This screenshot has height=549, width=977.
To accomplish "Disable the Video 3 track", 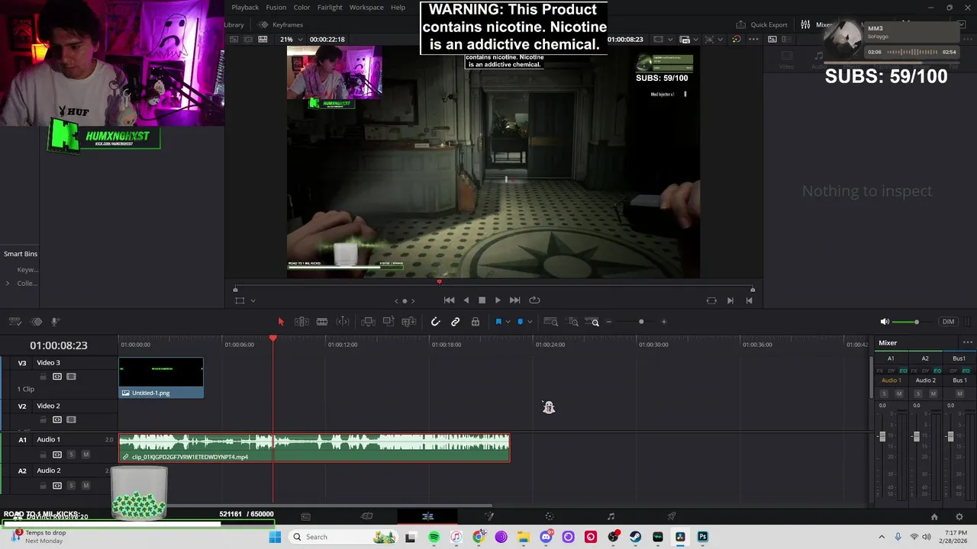I will point(71,377).
